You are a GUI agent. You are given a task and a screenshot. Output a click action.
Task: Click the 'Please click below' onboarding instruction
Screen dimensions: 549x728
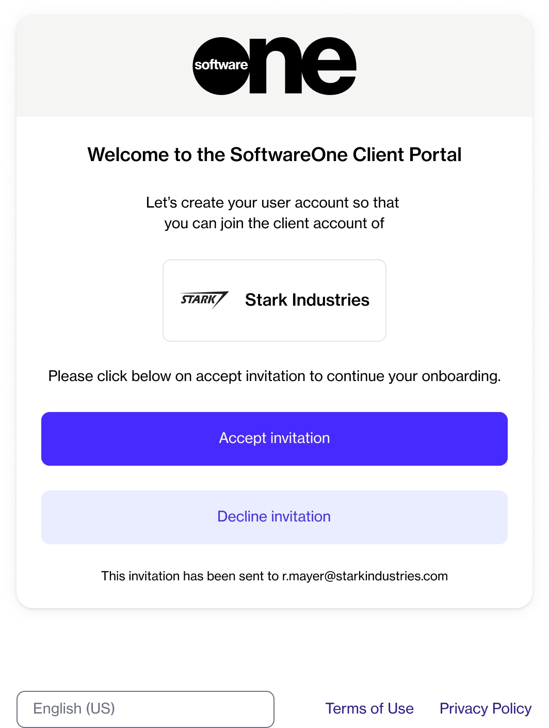pyautogui.click(x=274, y=376)
